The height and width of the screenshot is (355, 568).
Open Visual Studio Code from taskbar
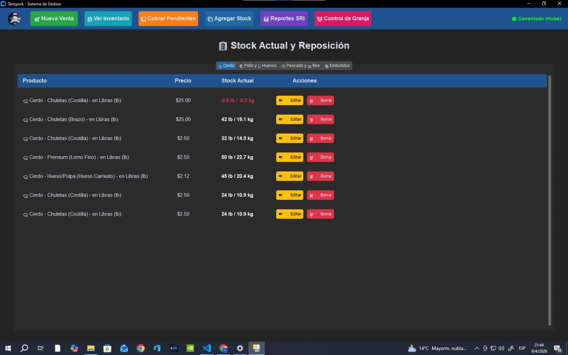[207, 348]
